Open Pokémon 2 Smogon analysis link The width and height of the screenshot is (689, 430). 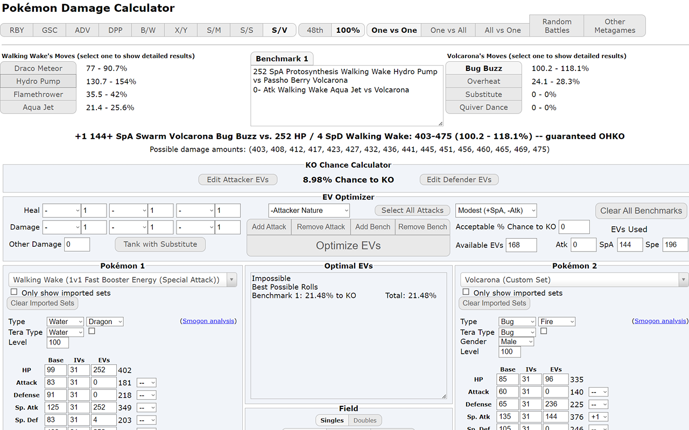click(660, 321)
